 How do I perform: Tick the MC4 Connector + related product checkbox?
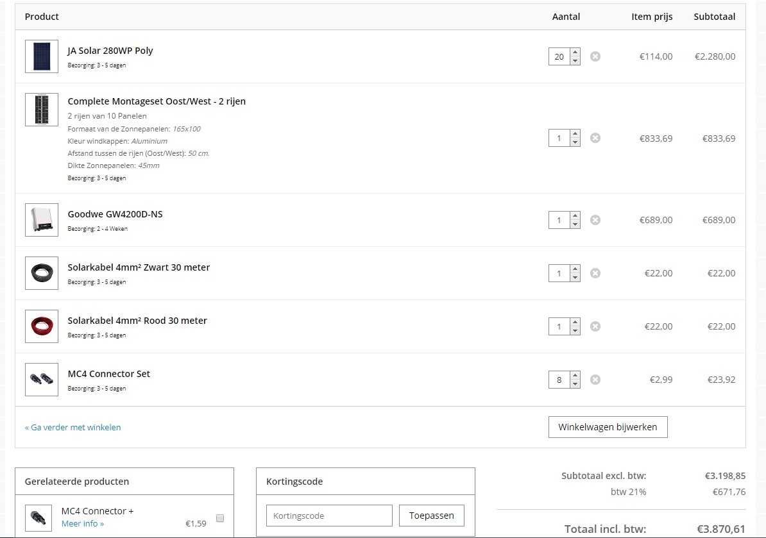[220, 518]
